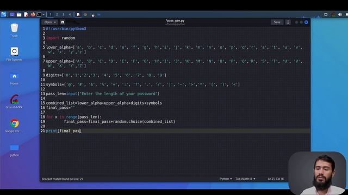Click the pass_gen.py title in header
This screenshot has height=195, width=348.
tap(175, 21)
